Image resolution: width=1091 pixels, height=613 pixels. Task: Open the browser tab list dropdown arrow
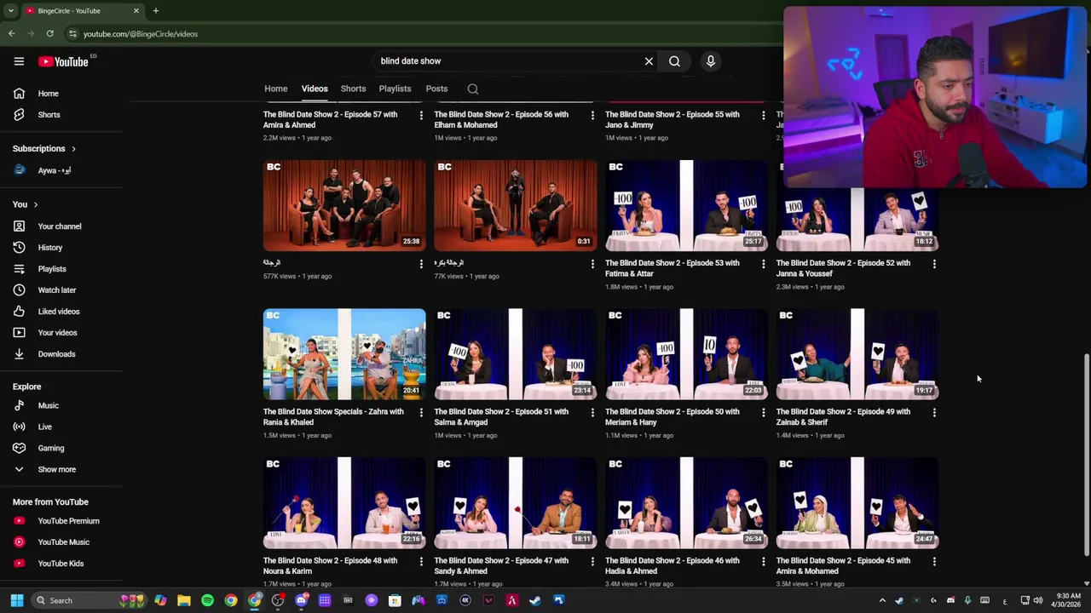[x=10, y=11]
